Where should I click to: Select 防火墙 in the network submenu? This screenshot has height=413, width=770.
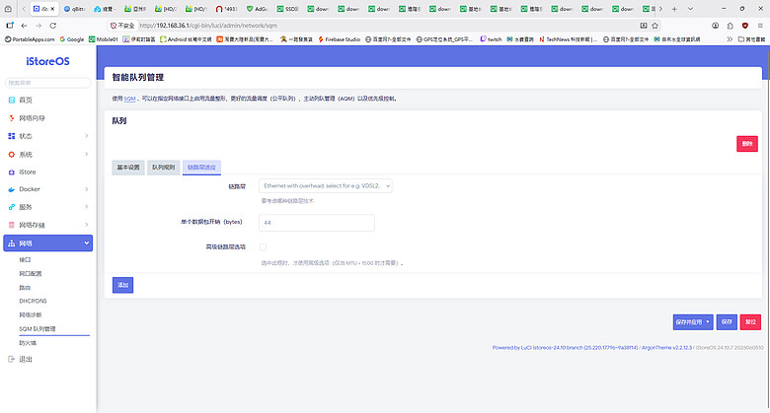pyautogui.click(x=28, y=343)
